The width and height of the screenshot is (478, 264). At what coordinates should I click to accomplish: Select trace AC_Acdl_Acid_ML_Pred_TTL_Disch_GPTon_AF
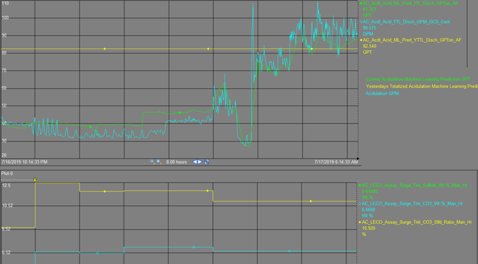click(410, 3)
